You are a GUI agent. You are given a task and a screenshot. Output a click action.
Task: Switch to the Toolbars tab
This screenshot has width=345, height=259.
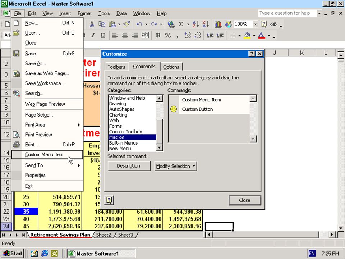(x=116, y=67)
